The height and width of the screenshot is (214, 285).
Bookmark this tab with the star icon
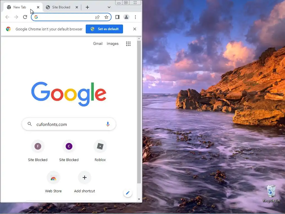pyautogui.click(x=106, y=17)
